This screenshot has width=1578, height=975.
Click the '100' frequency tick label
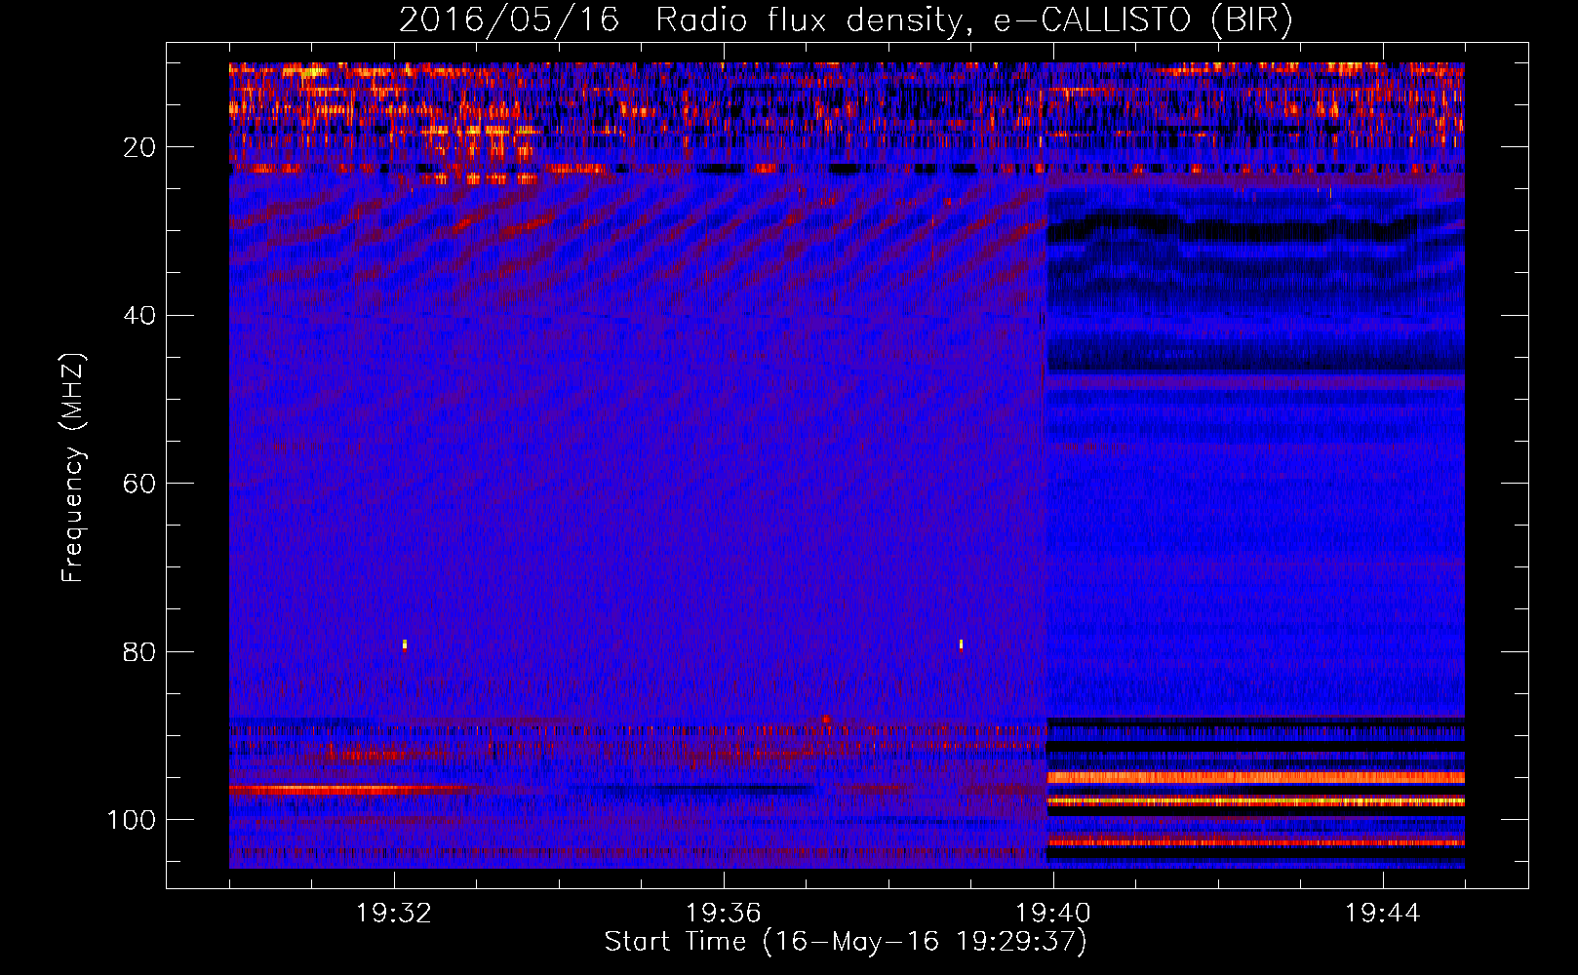point(132,820)
